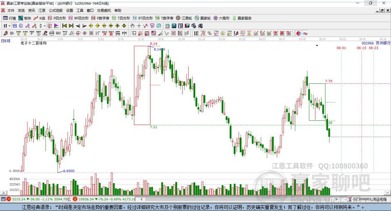This screenshot has width=391, height=211.
Task: Restore the inner chart window
Action: click(383, 10)
